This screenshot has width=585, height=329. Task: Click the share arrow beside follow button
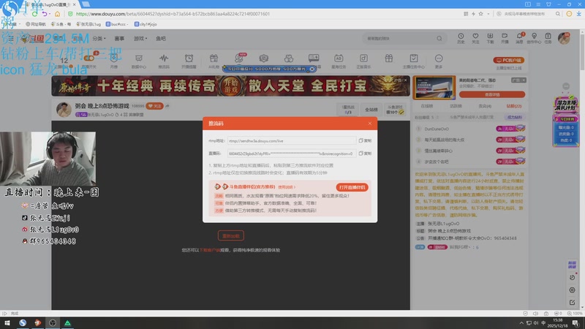tap(167, 106)
